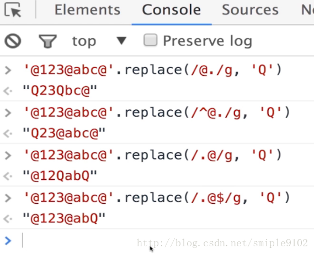Click the input chevron beside /@./g command

[x=8, y=70]
